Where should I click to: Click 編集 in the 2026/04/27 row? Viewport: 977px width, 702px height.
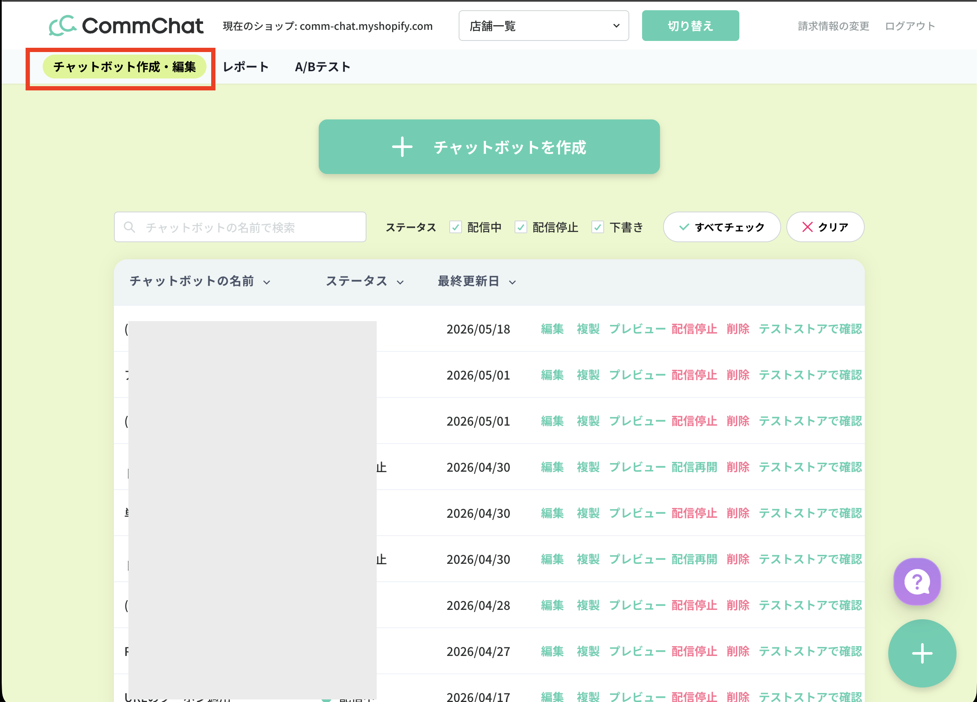[x=552, y=652]
